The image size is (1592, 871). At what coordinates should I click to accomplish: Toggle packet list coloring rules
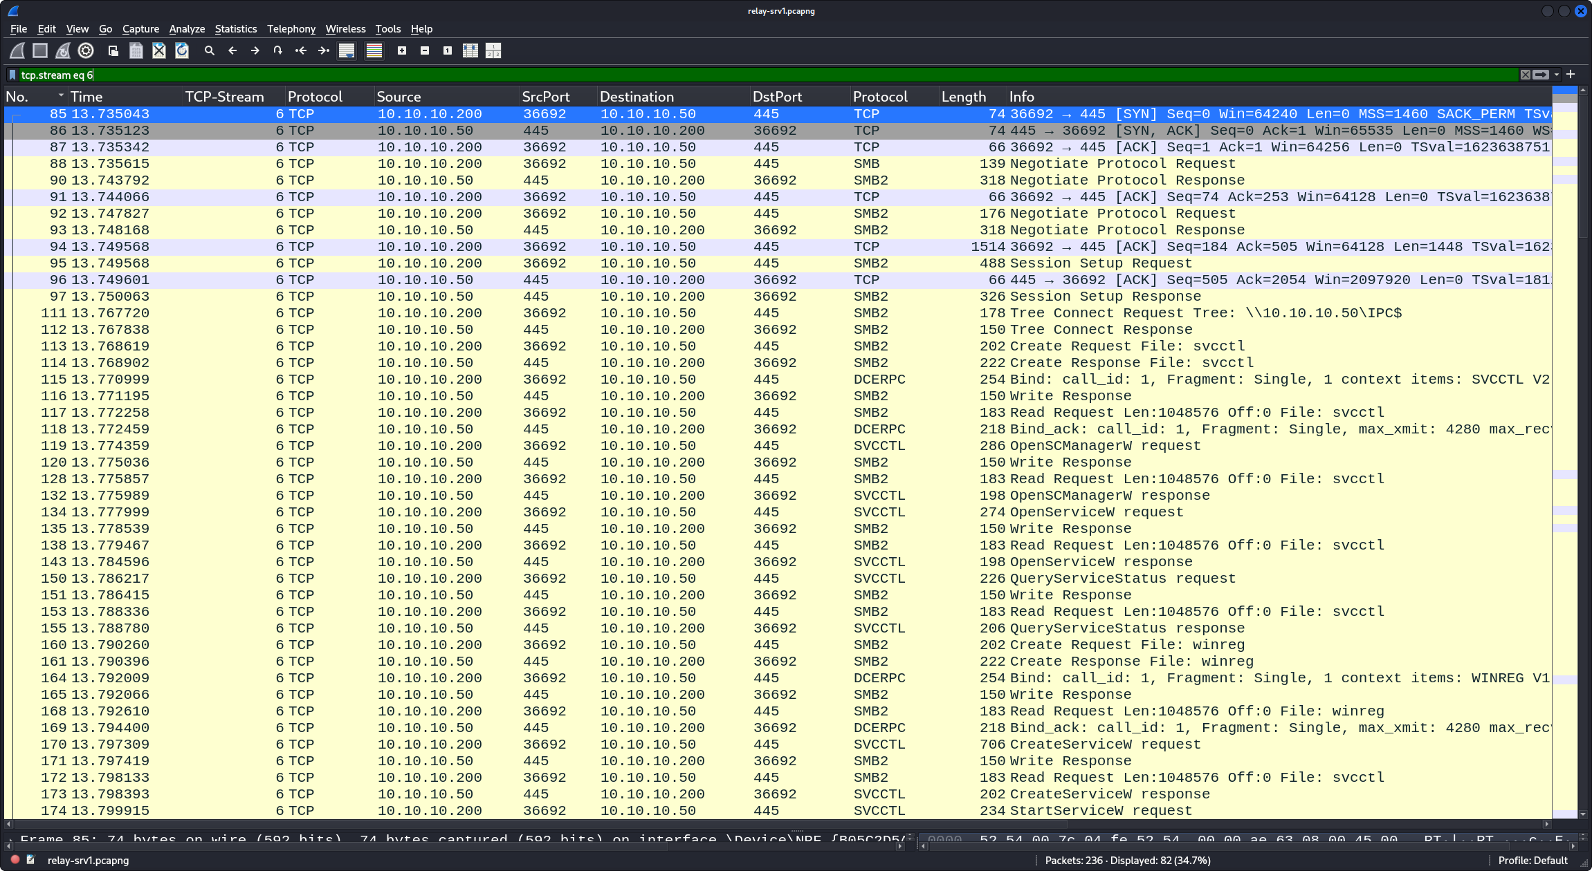[x=374, y=50]
